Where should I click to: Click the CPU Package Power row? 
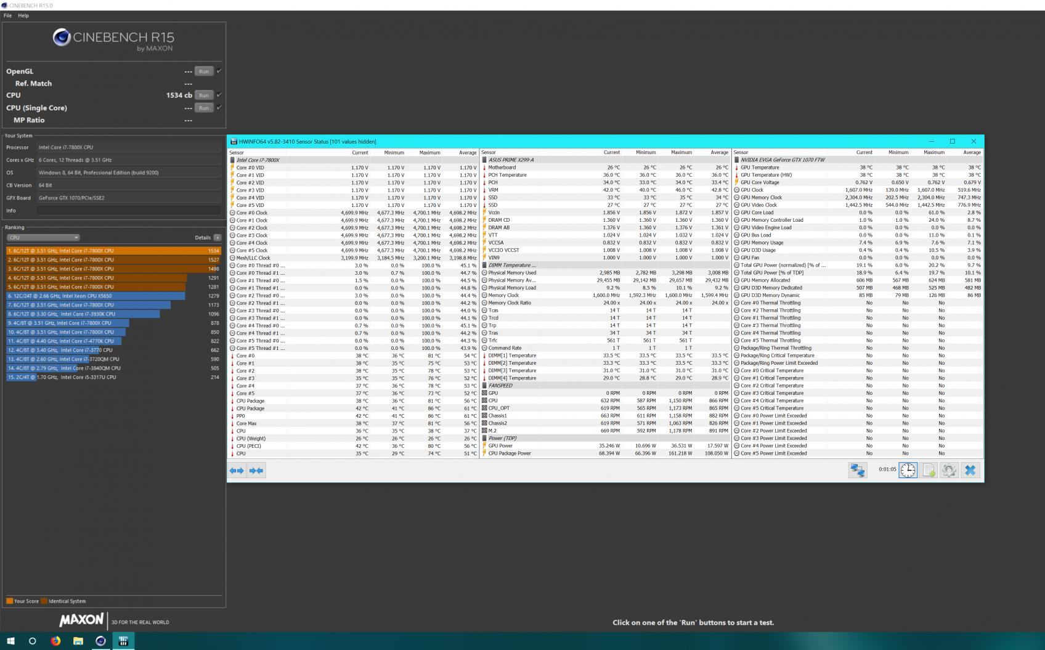(605, 453)
